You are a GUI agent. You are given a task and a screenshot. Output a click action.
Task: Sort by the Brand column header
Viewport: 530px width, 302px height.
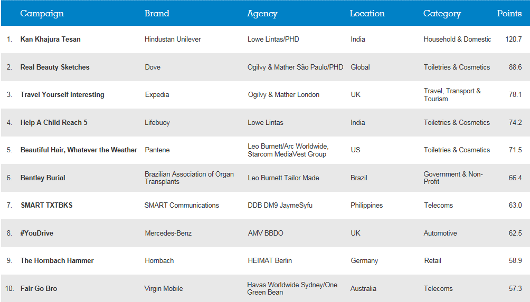(x=157, y=14)
